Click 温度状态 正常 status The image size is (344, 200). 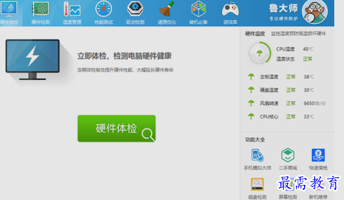click(307, 59)
